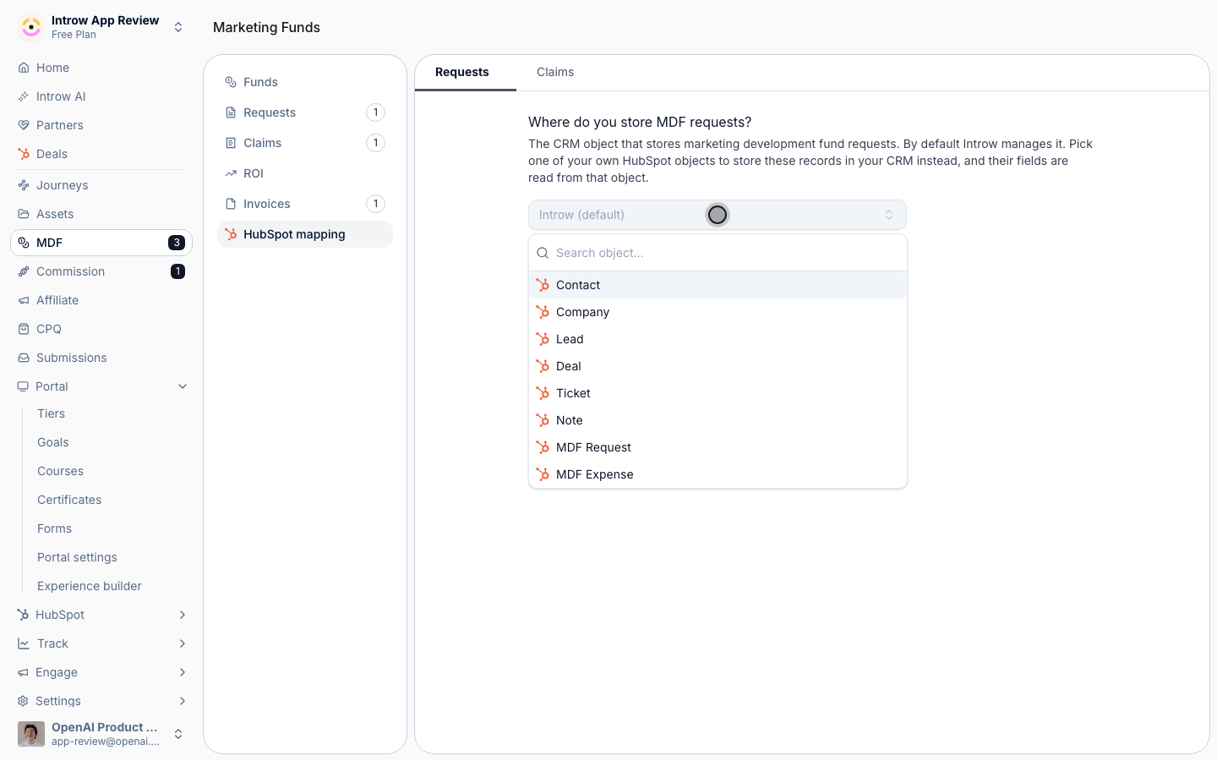Screen dimensions: 1217x761
Task: Choose the Contact HubSpot object
Action: 718,285
